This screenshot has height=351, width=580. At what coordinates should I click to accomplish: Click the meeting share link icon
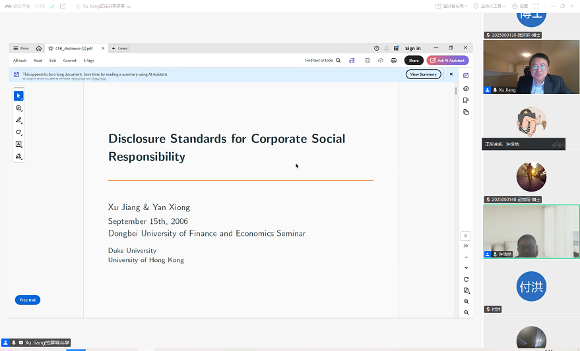pyautogui.click(x=63, y=7)
